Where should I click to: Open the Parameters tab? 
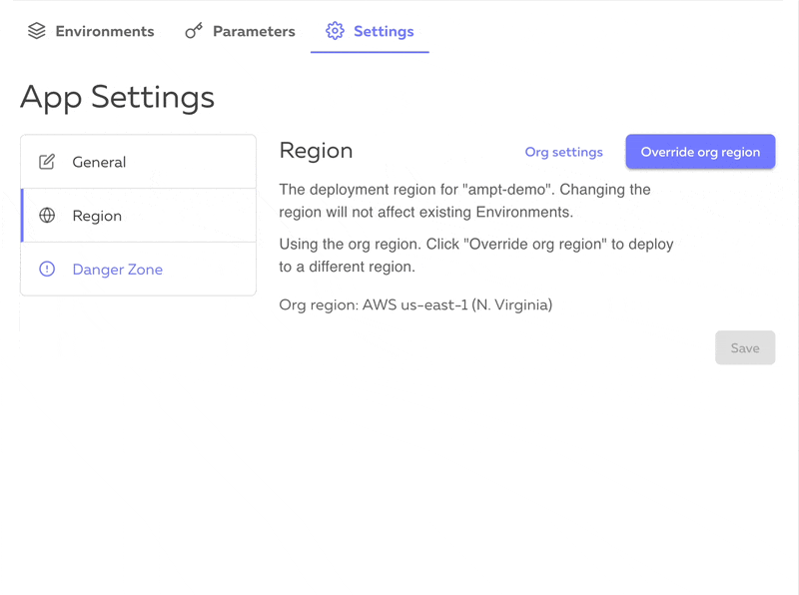[x=240, y=31]
